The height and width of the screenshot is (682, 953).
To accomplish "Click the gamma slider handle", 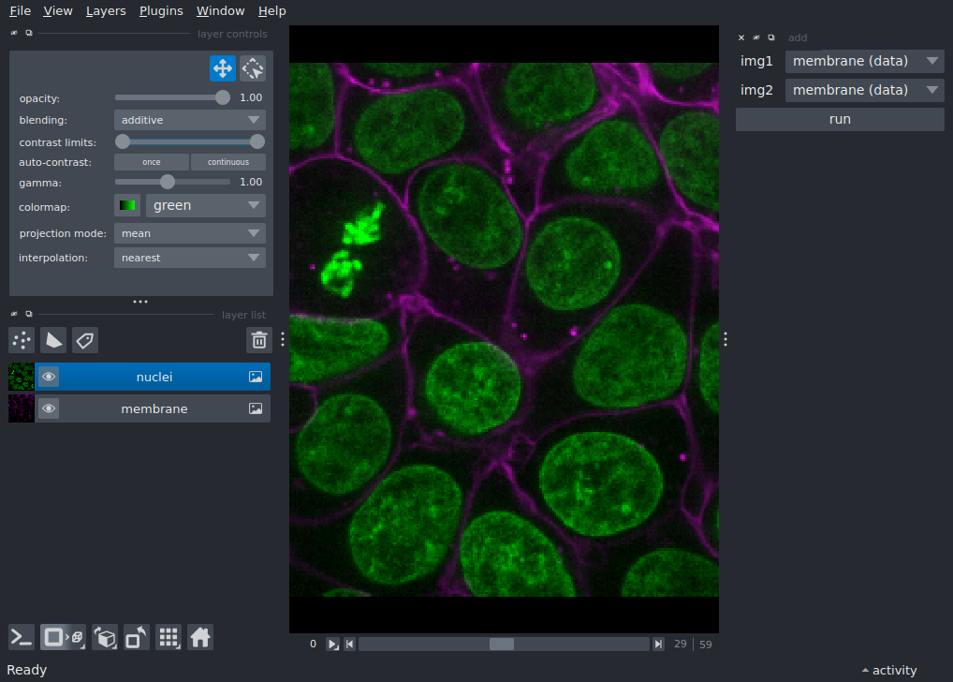I will tap(168, 182).
